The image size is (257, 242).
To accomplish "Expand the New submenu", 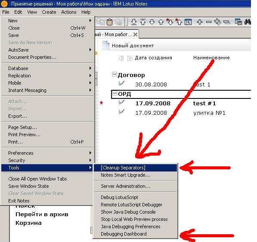I will pos(47,21).
